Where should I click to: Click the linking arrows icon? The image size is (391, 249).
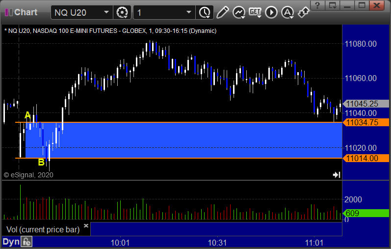point(304,12)
